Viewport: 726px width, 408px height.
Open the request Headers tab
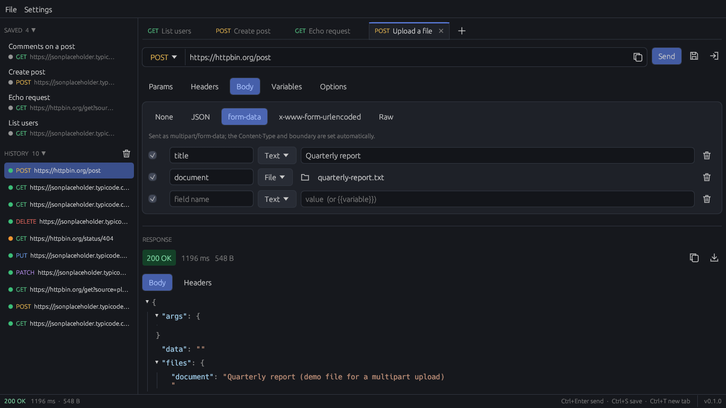pos(205,87)
